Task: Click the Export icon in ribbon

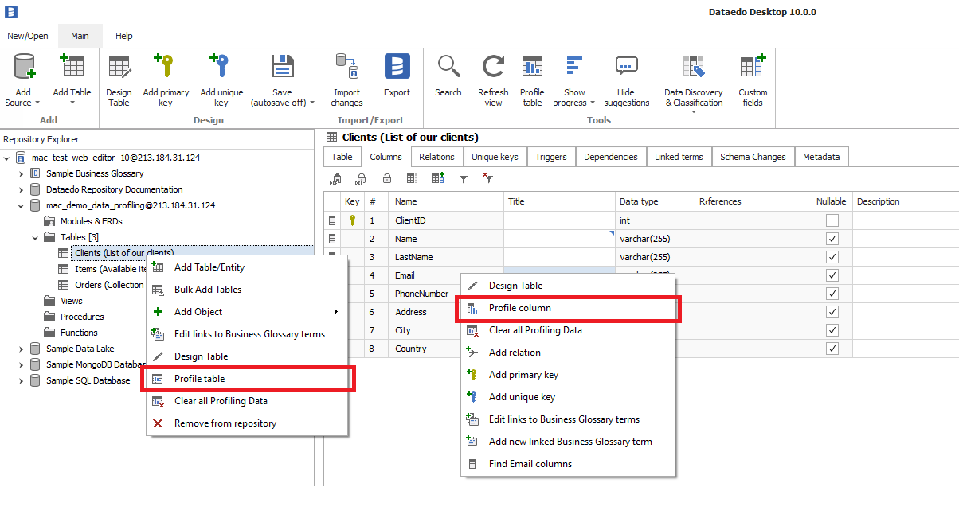Action: point(397,68)
